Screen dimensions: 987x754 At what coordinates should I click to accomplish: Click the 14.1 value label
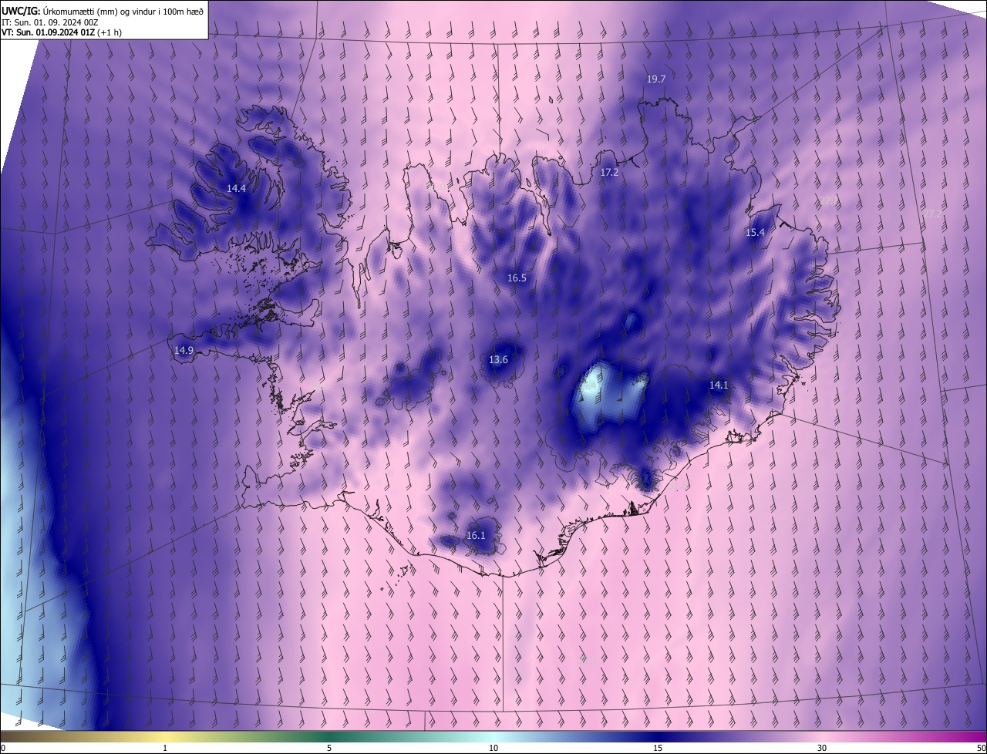719,385
